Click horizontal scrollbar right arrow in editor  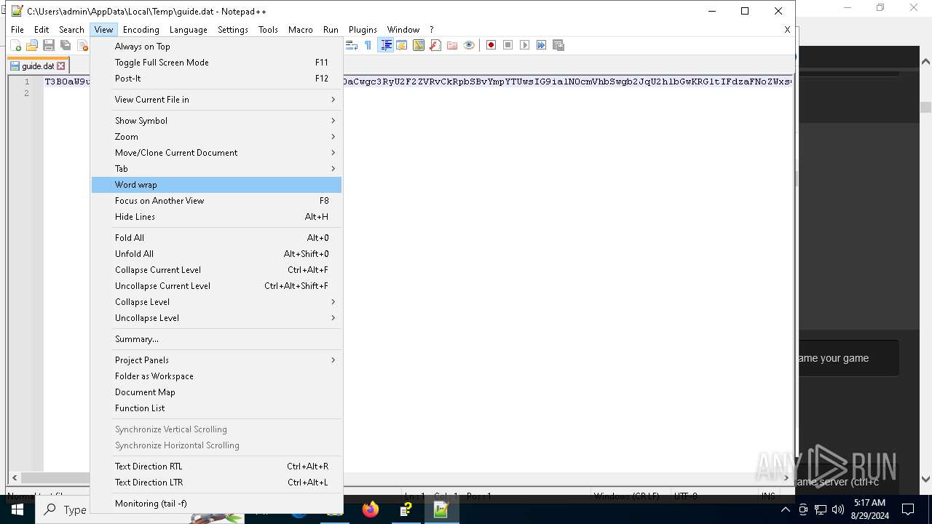coord(786,478)
